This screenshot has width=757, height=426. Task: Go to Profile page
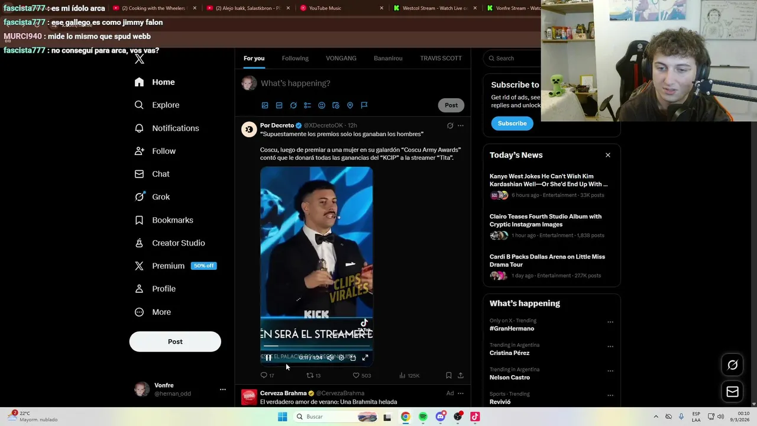click(155, 289)
